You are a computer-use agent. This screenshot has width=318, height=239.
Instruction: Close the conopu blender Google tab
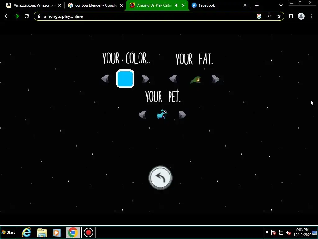(121, 5)
